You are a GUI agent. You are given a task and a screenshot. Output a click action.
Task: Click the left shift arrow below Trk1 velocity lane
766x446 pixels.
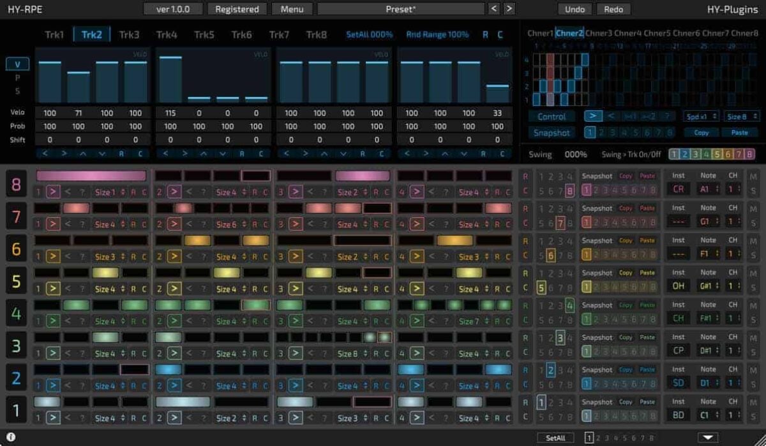pos(45,153)
